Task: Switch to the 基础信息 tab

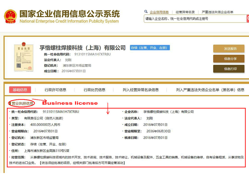Action: [20, 90]
